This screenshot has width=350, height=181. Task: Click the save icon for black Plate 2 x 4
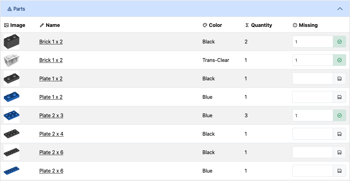[x=339, y=134]
